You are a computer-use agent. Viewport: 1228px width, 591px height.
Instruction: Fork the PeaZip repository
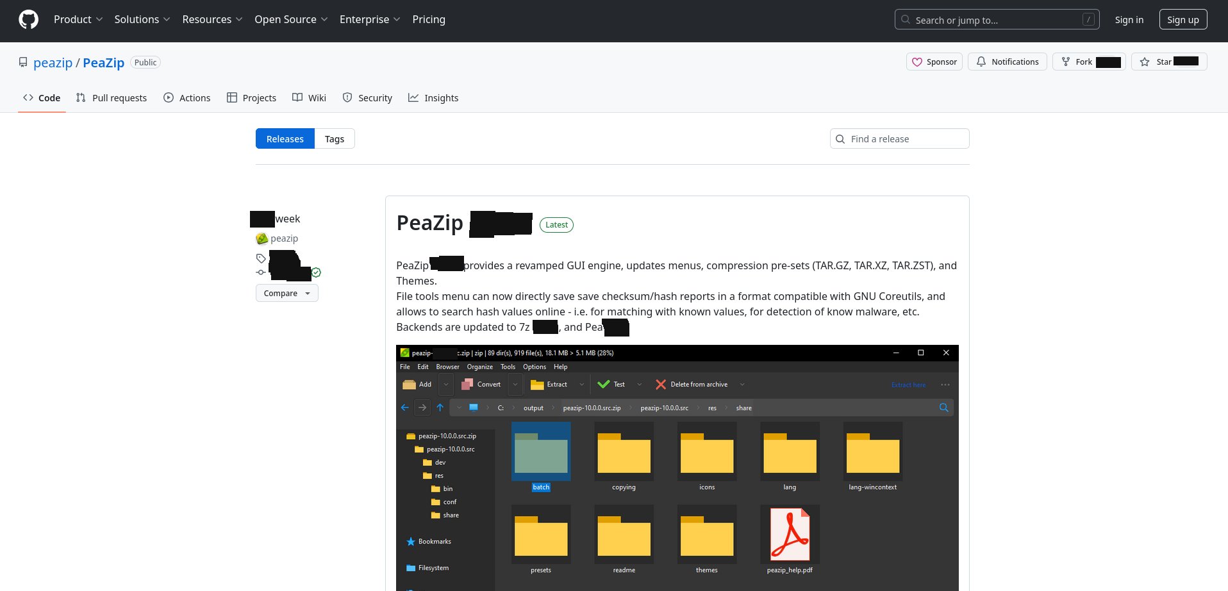tap(1088, 62)
